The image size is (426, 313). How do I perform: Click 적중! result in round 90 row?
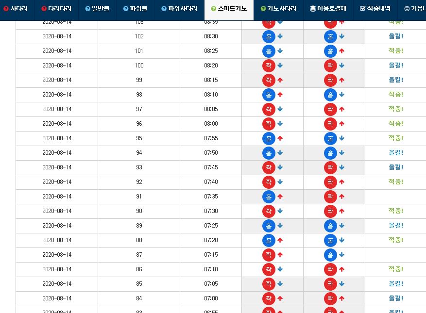tap(396, 211)
